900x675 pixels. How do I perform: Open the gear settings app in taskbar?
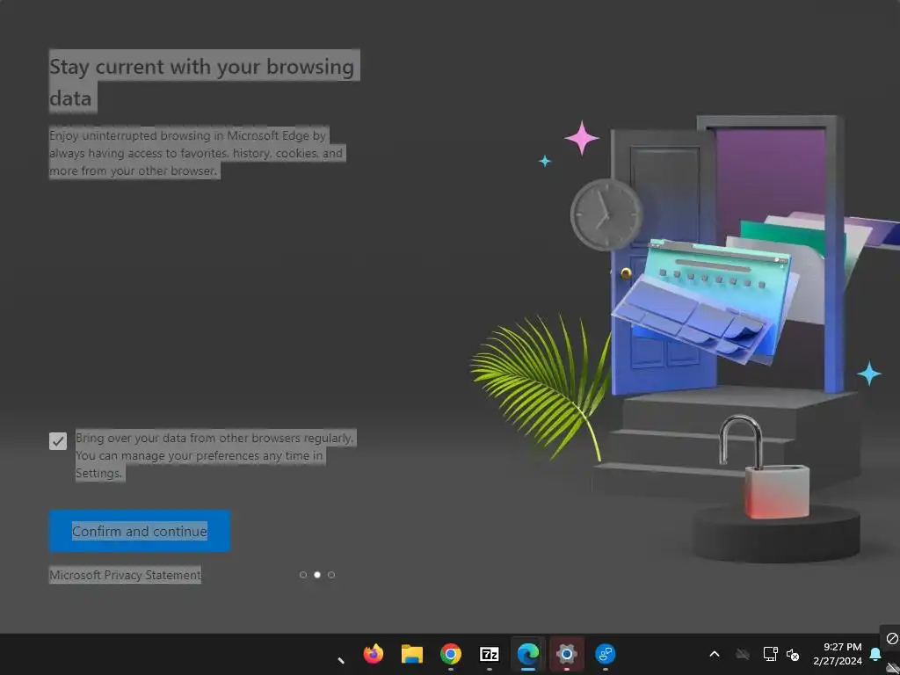point(567,654)
